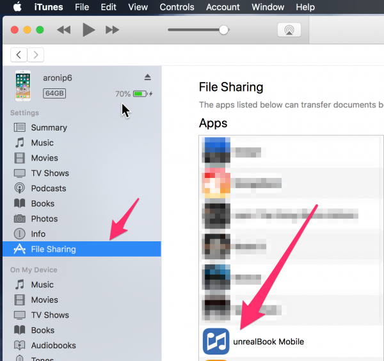The width and height of the screenshot is (384, 361).
Task: Click the unrealBook Mobile app icon
Action: point(216,341)
